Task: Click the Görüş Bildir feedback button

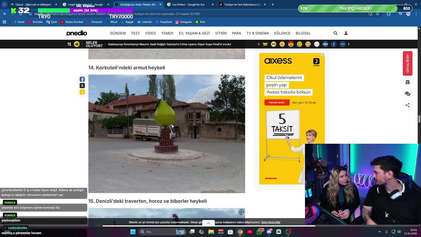Action: (x=408, y=63)
